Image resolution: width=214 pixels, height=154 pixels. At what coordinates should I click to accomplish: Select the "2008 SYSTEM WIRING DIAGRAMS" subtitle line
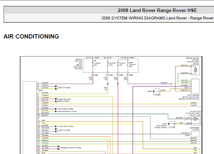pyautogui.click(x=158, y=18)
